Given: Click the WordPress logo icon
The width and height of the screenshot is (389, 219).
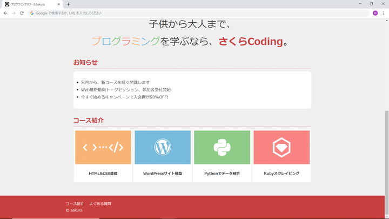Looking at the screenshot, I should coord(163,147).
